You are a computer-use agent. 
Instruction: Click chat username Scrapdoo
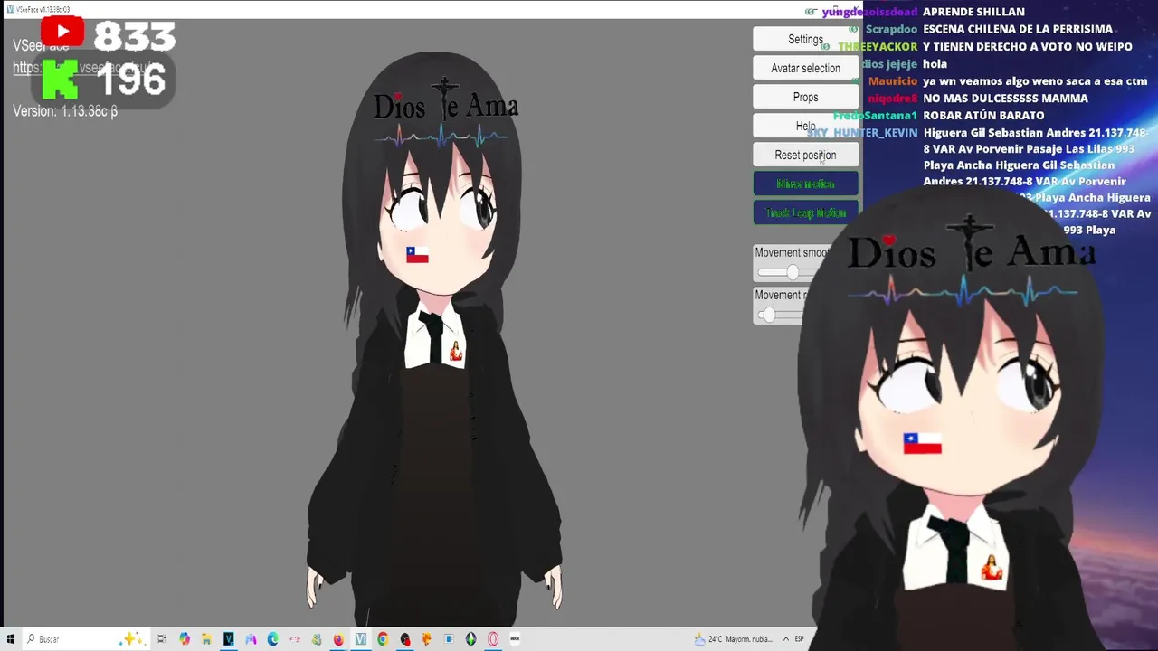pos(891,29)
